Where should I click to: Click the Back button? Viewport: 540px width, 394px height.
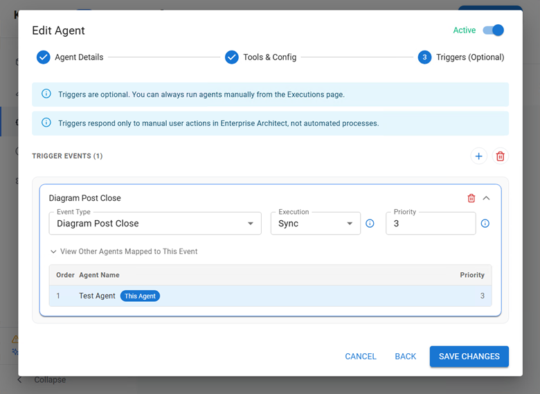[x=405, y=357]
